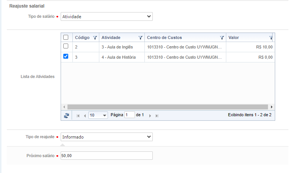Open filter for Código column

coord(95,38)
